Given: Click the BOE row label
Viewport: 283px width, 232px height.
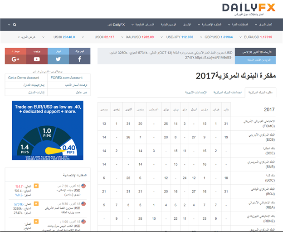Looking at the screenshot, I should click(269, 151).
